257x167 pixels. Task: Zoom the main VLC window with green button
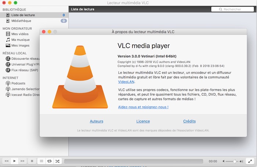[15, 3]
